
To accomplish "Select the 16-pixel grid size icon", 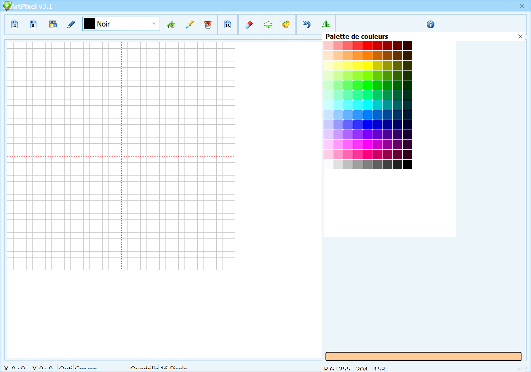I will point(227,25).
